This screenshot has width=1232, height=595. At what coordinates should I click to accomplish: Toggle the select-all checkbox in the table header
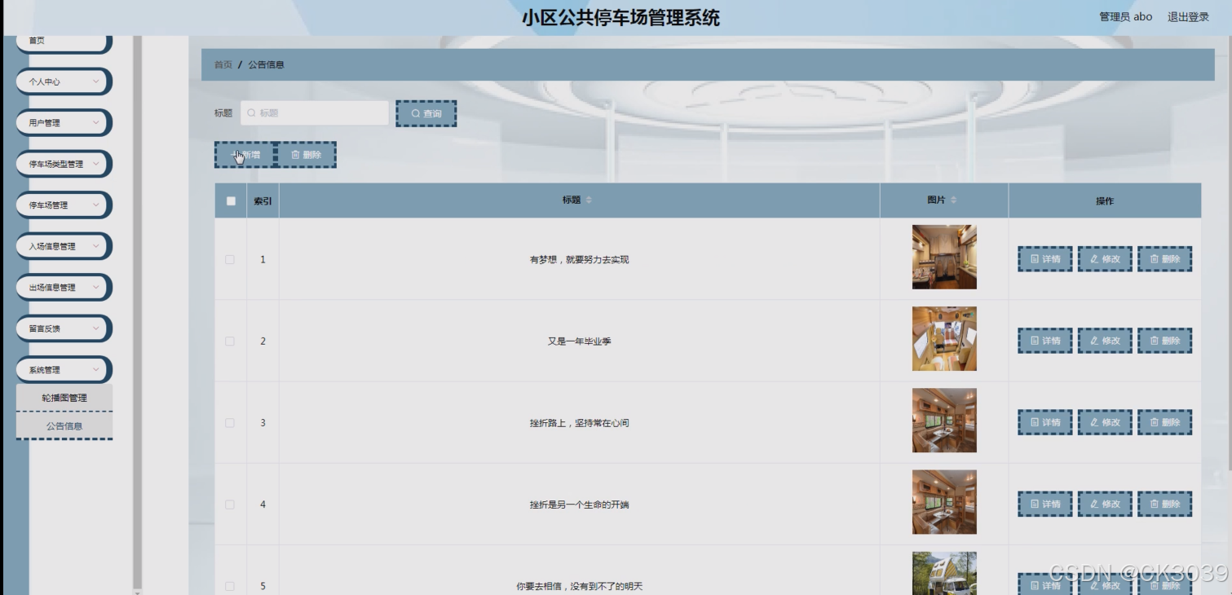pyautogui.click(x=231, y=201)
